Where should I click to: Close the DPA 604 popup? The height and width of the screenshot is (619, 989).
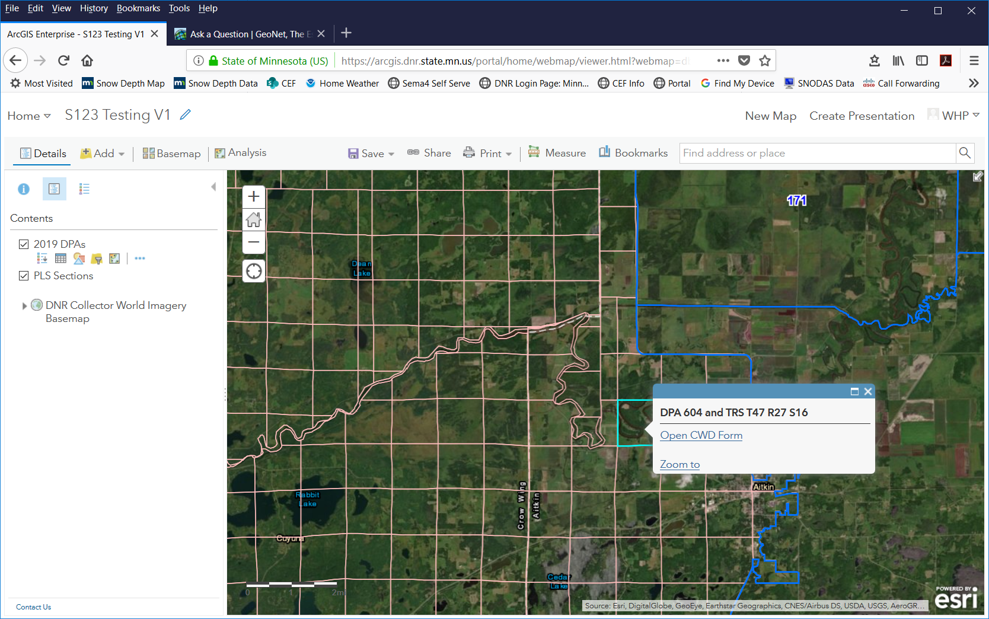pos(868,391)
